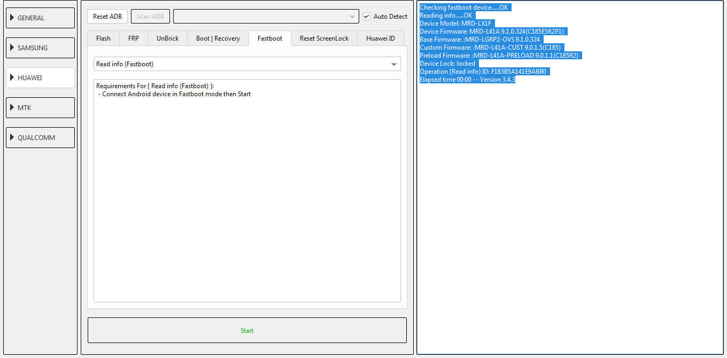Click inside the requirements text area
The image size is (727, 358).
pos(246,192)
